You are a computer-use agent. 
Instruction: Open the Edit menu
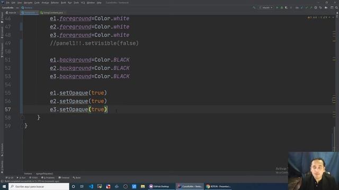(x=13, y=3)
